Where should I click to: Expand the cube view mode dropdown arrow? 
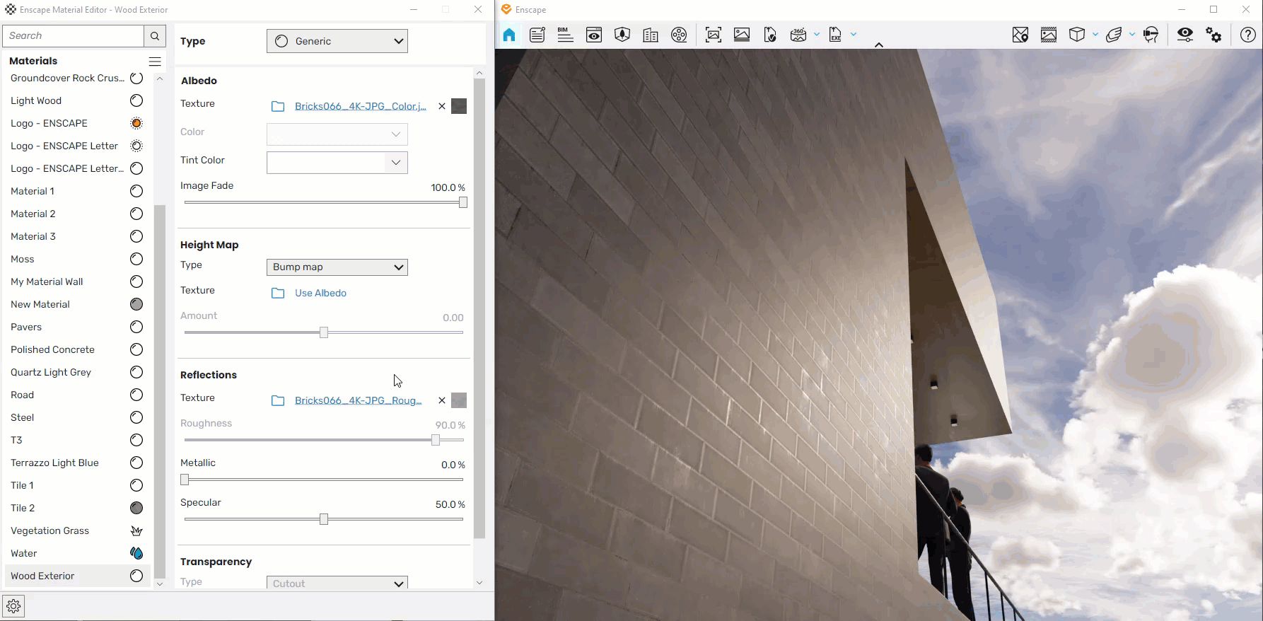[x=1095, y=34]
